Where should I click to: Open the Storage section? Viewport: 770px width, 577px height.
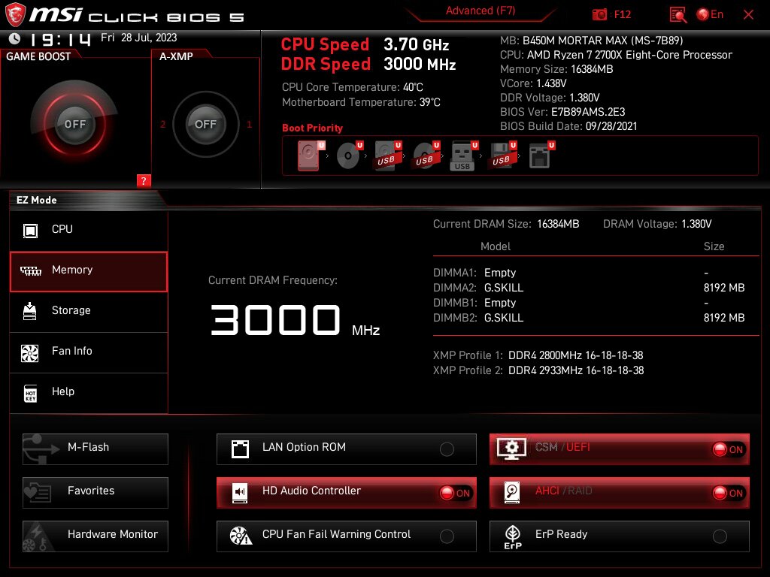[89, 312]
